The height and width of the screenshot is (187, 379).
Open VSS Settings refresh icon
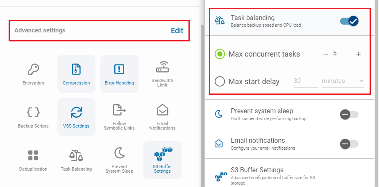coord(76,112)
